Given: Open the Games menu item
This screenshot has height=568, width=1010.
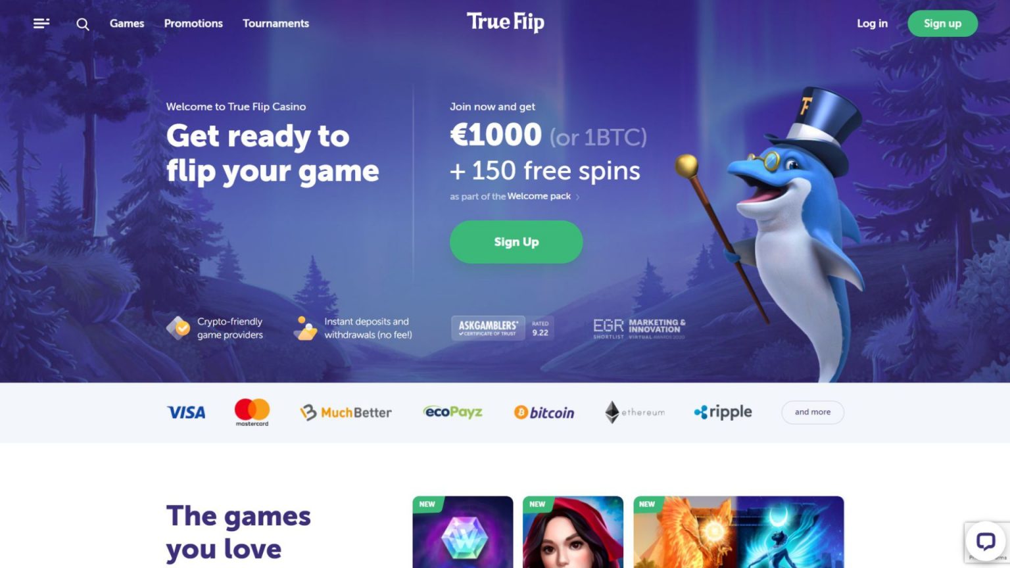Looking at the screenshot, I should pyautogui.click(x=127, y=24).
